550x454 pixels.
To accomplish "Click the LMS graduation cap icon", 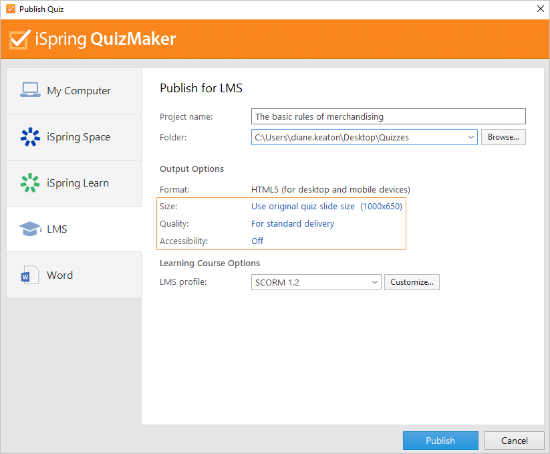I will (x=30, y=229).
